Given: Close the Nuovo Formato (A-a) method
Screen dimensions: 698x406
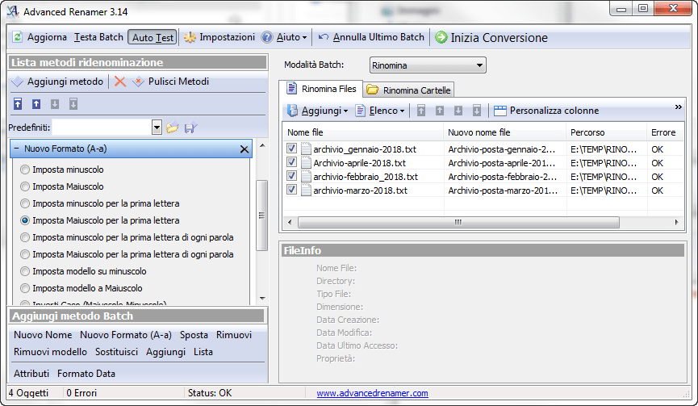Looking at the screenshot, I should pos(245,149).
